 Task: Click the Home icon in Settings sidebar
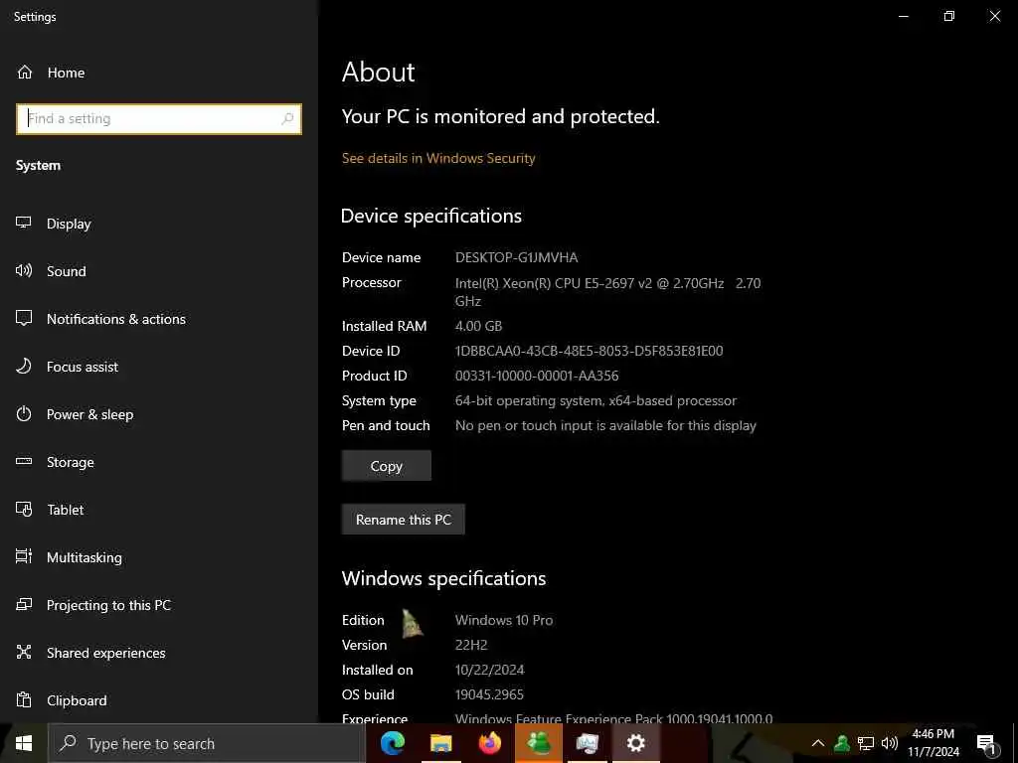[x=25, y=72]
